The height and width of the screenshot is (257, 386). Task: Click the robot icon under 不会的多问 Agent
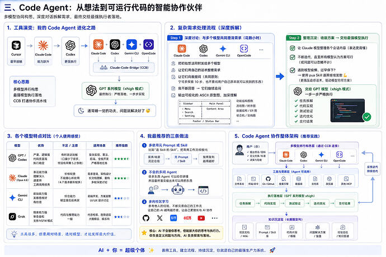(178, 190)
